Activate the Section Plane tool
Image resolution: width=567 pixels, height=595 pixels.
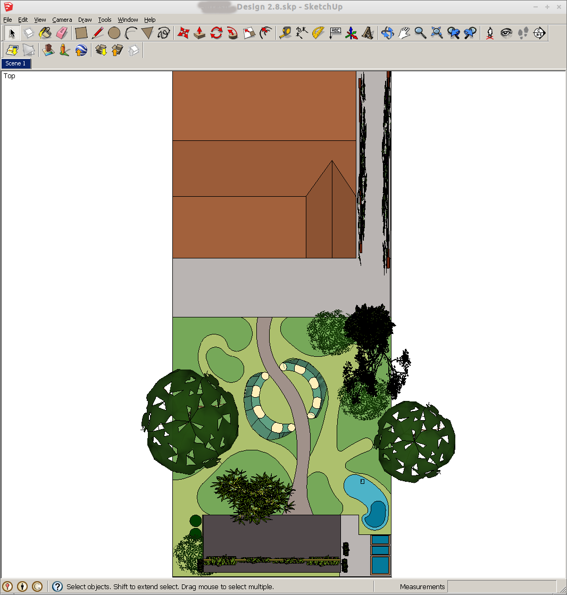click(539, 33)
